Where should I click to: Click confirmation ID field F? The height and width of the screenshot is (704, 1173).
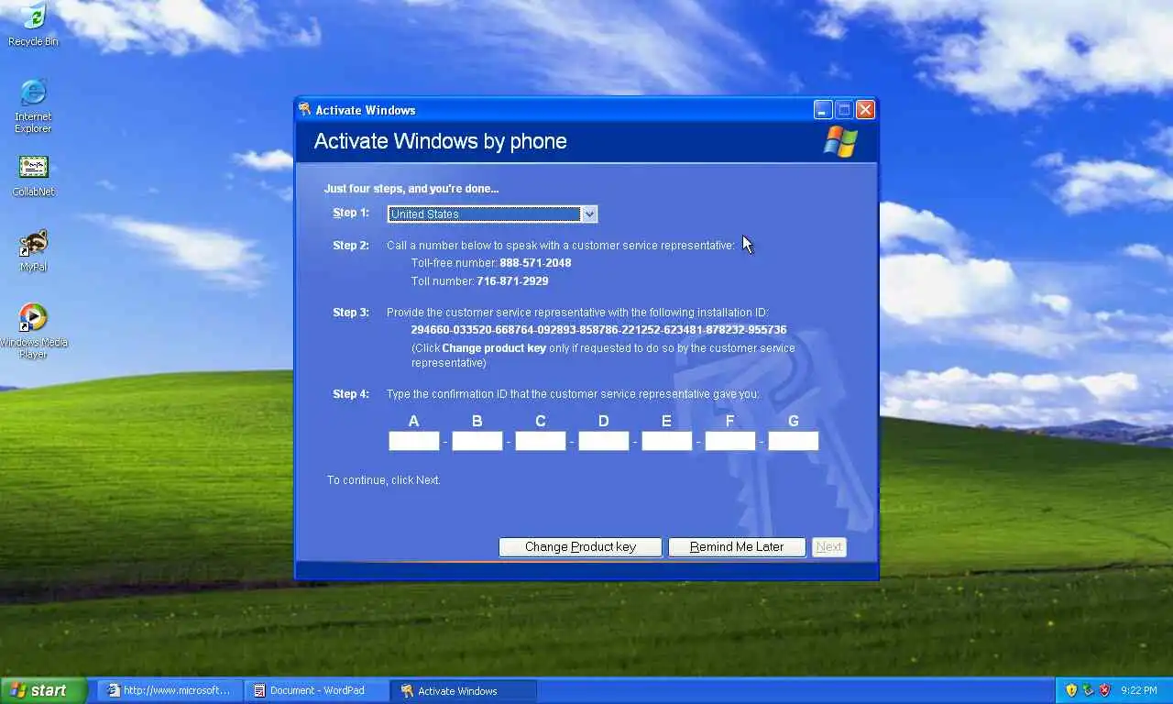point(730,441)
